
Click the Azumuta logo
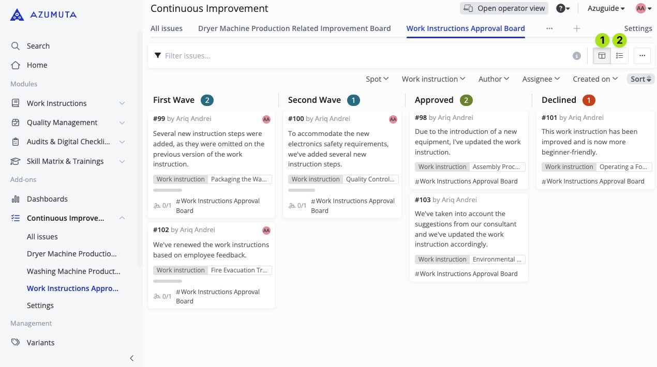(43, 14)
